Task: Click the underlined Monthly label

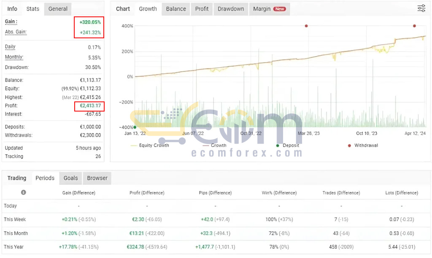Action: coord(14,57)
